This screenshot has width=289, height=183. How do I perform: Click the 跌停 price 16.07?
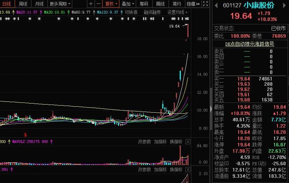coord(280,145)
